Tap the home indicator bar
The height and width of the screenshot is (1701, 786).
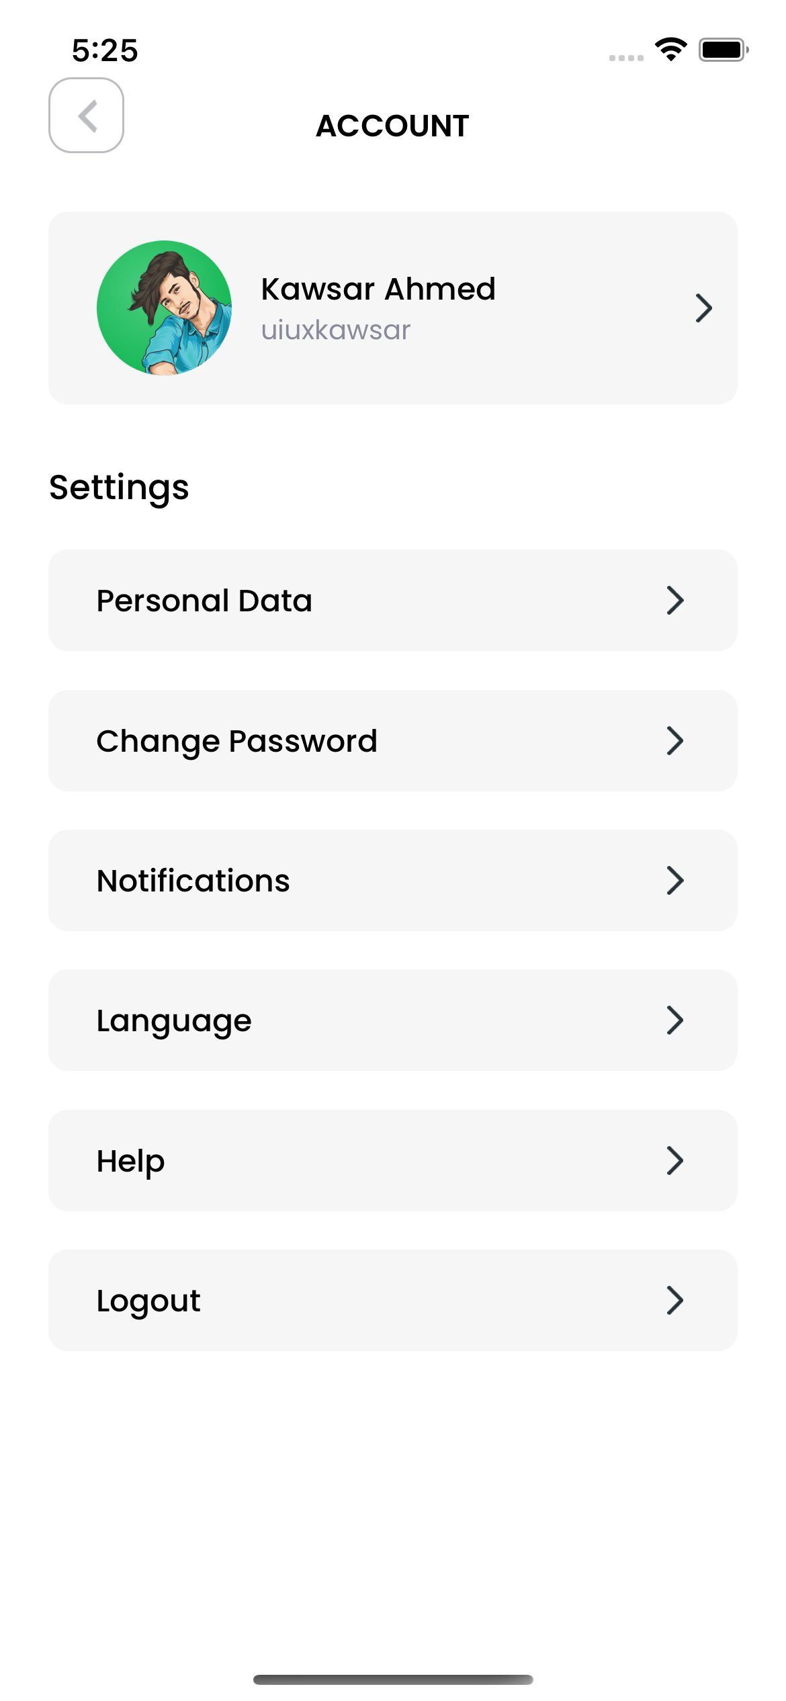pyautogui.click(x=393, y=1680)
